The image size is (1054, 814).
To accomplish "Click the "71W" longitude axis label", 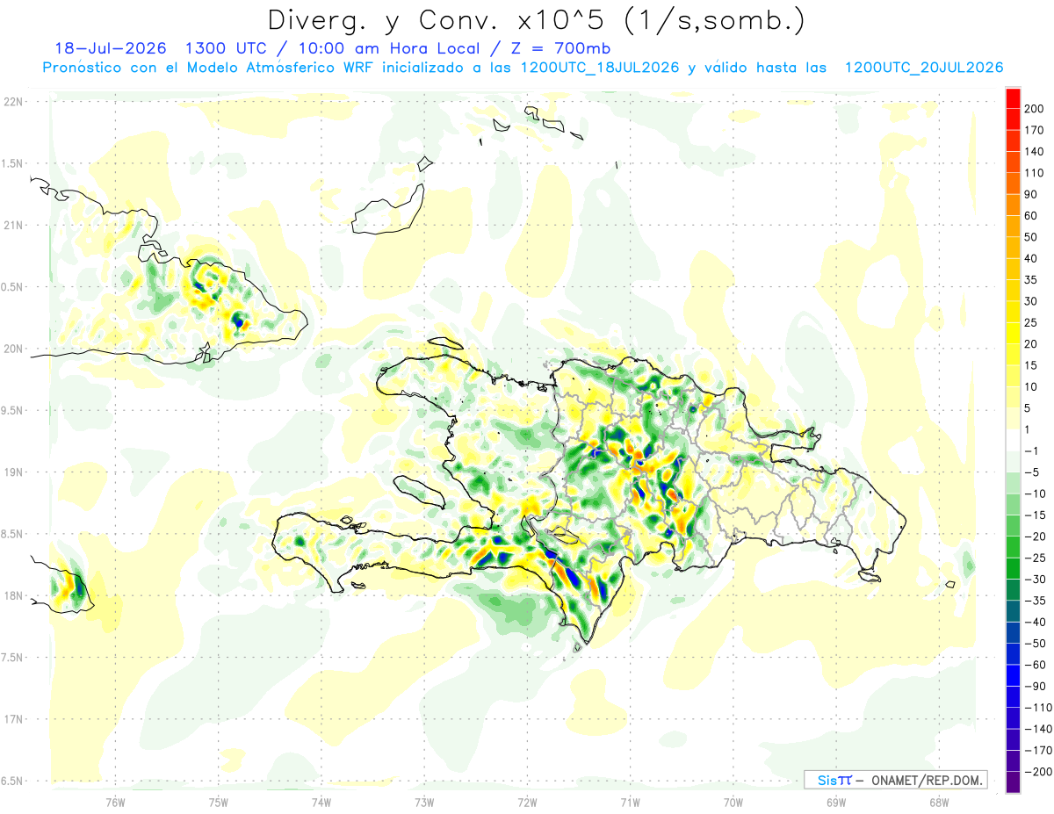I will coord(630,801).
